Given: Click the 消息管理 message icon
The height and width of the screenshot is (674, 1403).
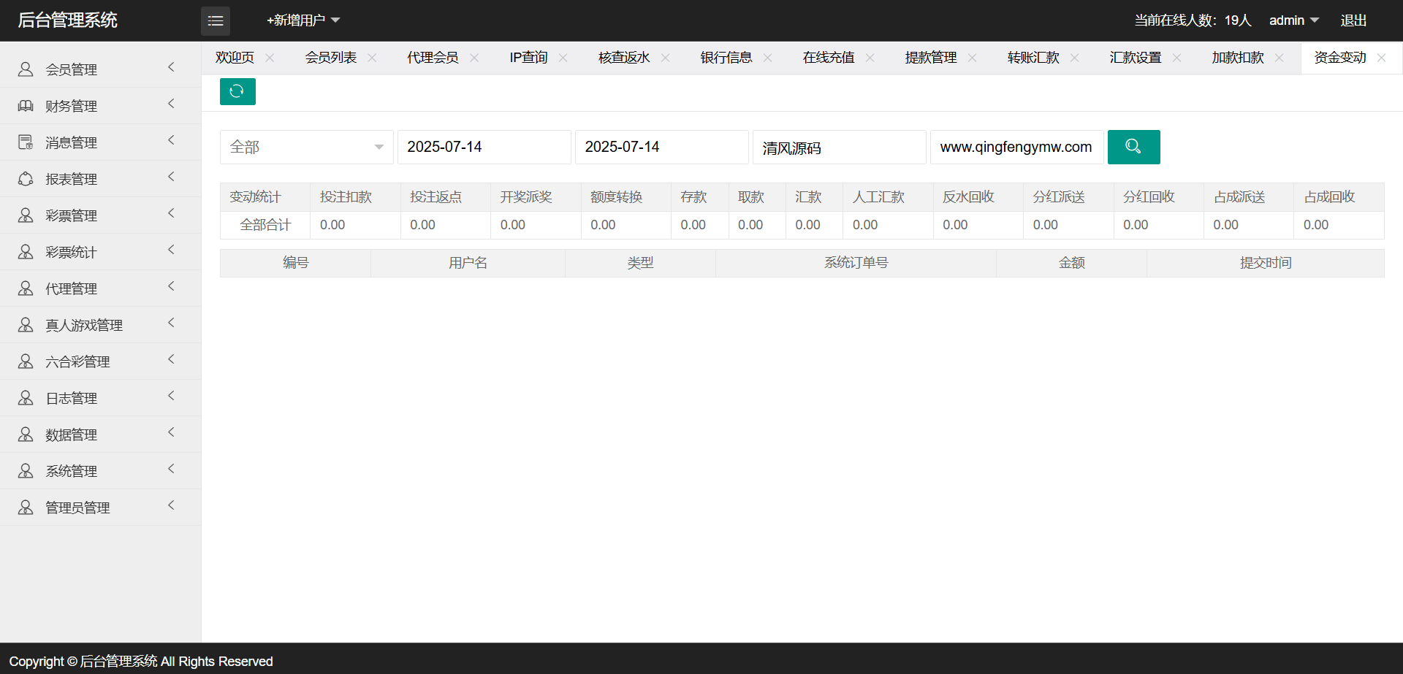Looking at the screenshot, I should [x=26, y=142].
